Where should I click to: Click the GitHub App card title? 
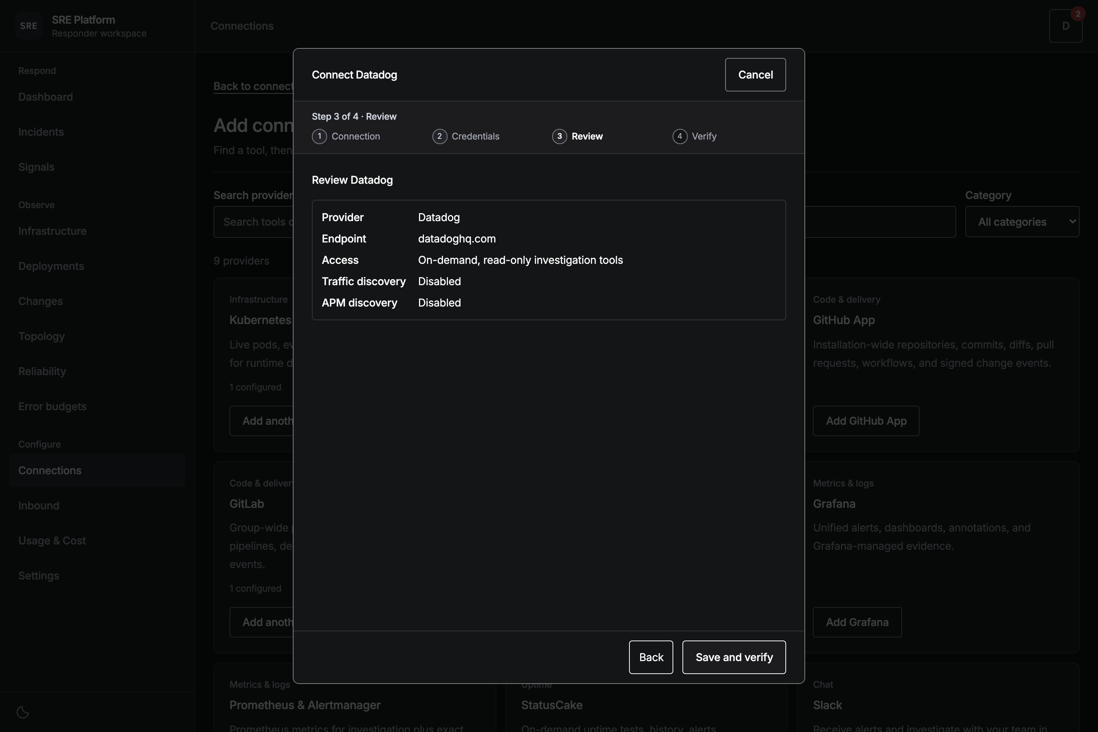[x=844, y=320]
